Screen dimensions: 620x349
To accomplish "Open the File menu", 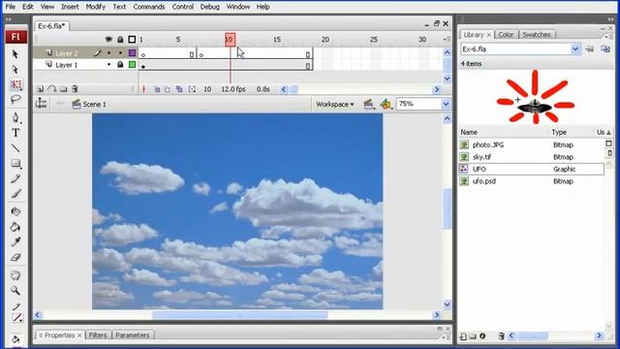I will (x=11, y=7).
